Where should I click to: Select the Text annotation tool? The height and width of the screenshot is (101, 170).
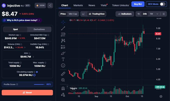63,59
